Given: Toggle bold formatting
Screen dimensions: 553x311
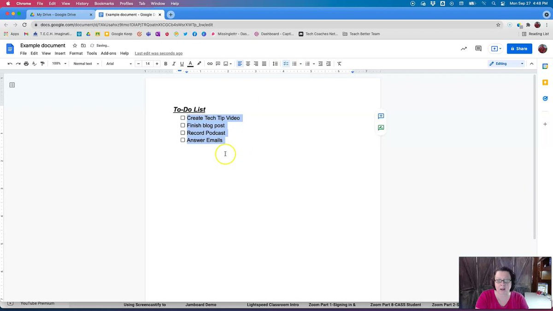Looking at the screenshot, I should (x=166, y=64).
